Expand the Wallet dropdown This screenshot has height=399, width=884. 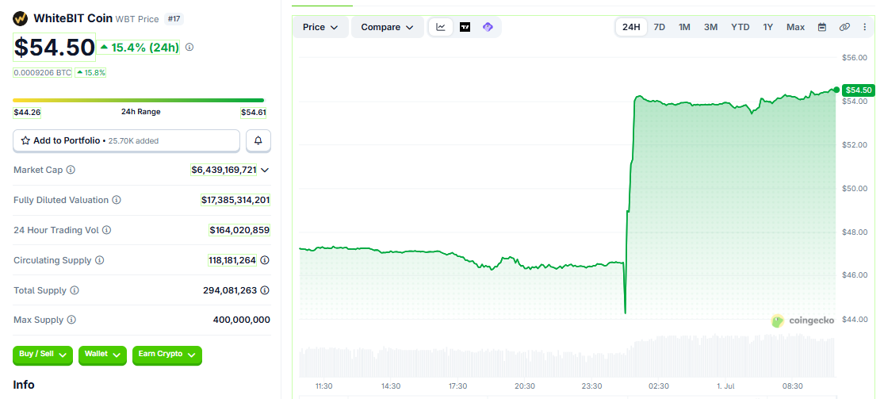[x=102, y=355]
